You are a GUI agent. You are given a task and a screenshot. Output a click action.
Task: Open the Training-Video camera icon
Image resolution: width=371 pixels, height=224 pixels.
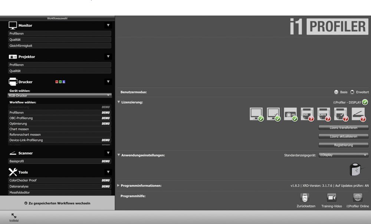(x=331, y=198)
